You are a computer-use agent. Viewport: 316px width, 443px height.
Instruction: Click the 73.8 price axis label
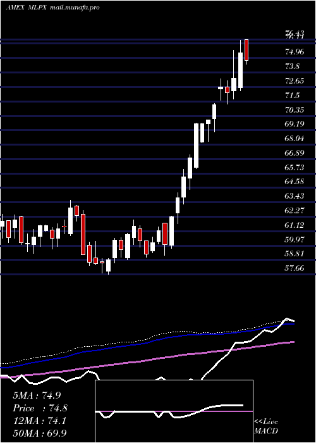click(293, 66)
